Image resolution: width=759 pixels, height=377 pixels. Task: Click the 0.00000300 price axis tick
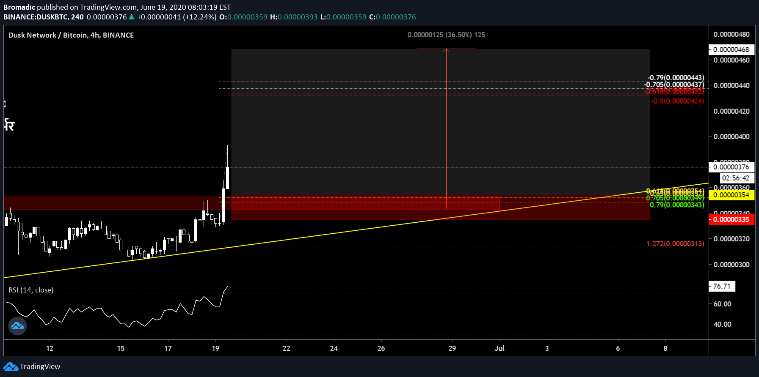click(731, 265)
